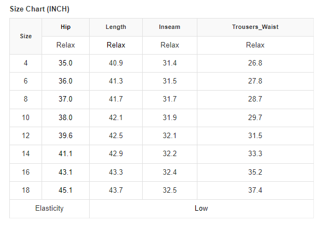Click hip value 39.6 for size 12
The width and height of the screenshot is (333, 232).
click(x=66, y=135)
